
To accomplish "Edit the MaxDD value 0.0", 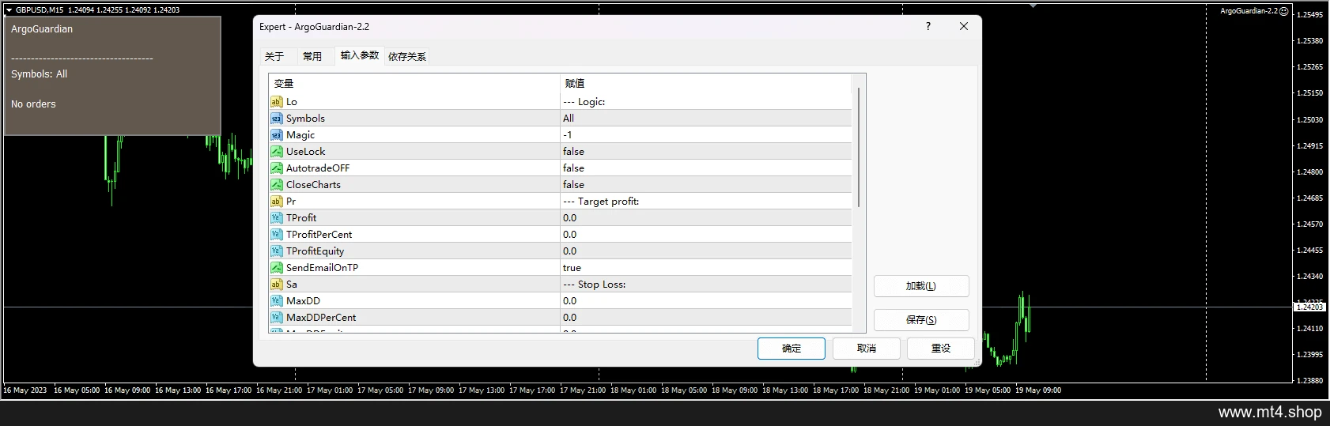I will coord(706,301).
